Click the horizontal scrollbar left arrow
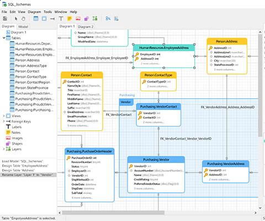The image size is (265, 221). [60, 213]
